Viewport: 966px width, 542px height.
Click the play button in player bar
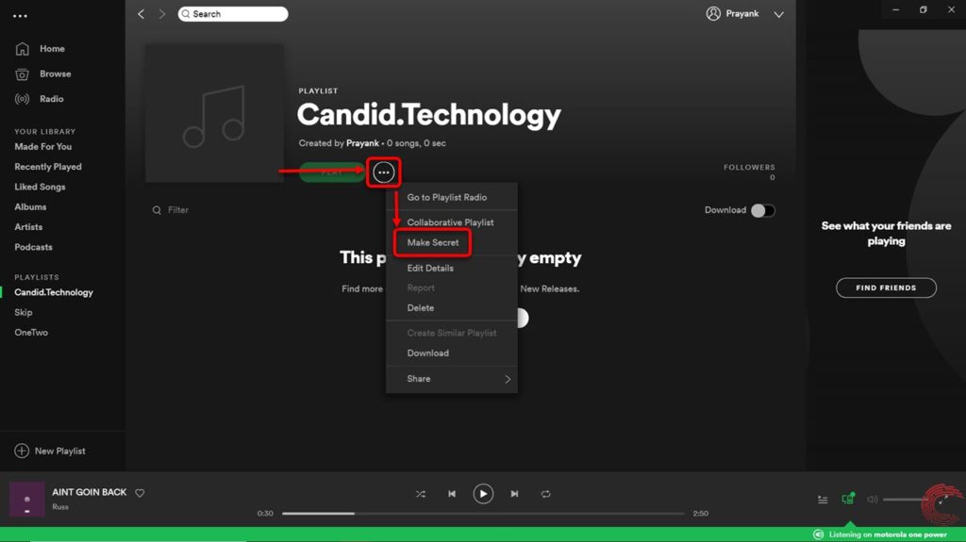483,494
